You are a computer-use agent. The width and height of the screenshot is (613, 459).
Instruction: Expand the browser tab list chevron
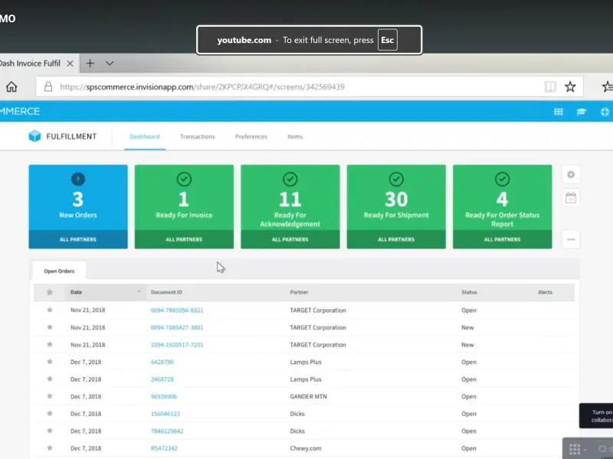pos(110,63)
